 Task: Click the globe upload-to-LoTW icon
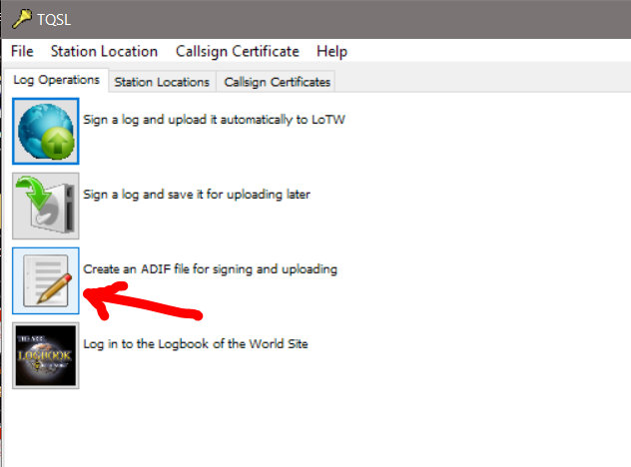[x=46, y=131]
